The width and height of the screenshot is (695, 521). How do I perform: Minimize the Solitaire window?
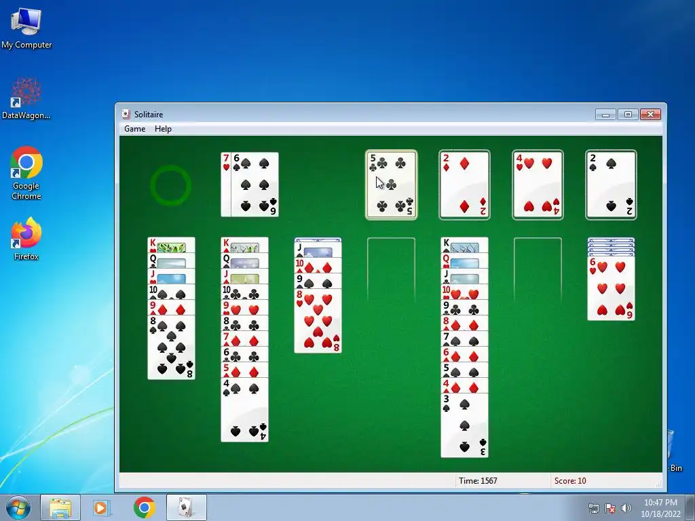[x=605, y=114]
